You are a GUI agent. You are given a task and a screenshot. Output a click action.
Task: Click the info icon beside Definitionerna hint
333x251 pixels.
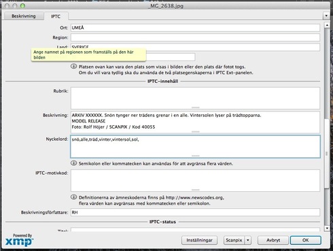click(x=73, y=197)
